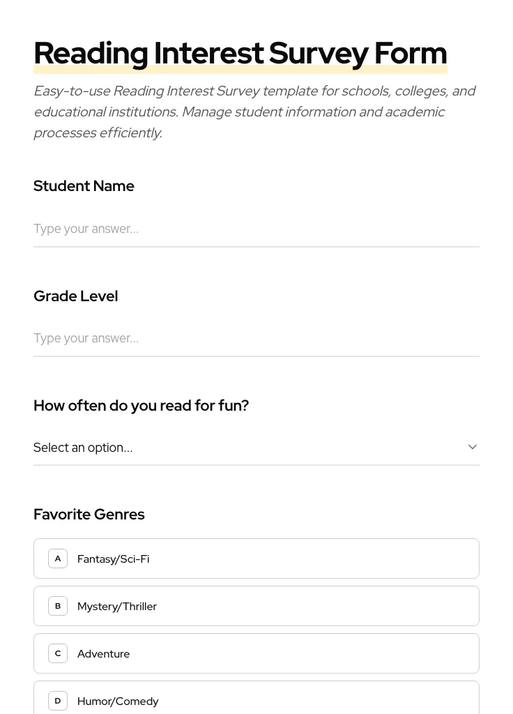Click the Favorite Genres heading
The width and height of the screenshot is (513, 714).
[x=89, y=514]
